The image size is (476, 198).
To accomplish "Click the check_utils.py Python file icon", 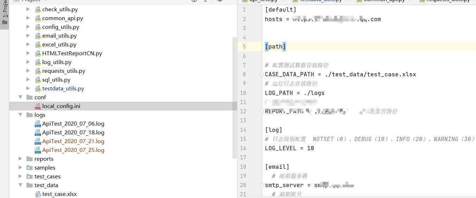I will pos(38,9).
